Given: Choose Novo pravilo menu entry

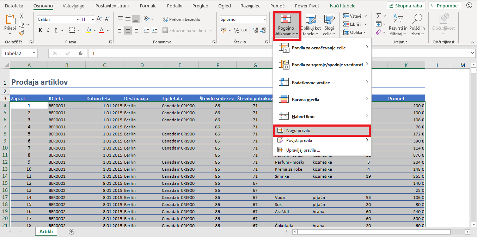Looking at the screenshot, I should (322, 130).
